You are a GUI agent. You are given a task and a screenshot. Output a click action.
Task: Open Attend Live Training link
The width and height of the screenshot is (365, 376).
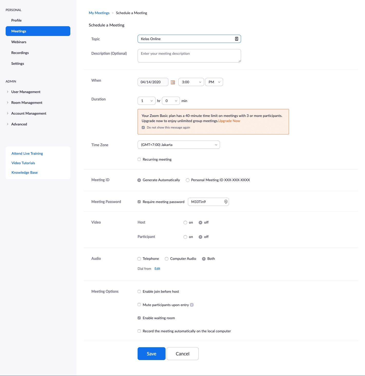click(x=27, y=153)
